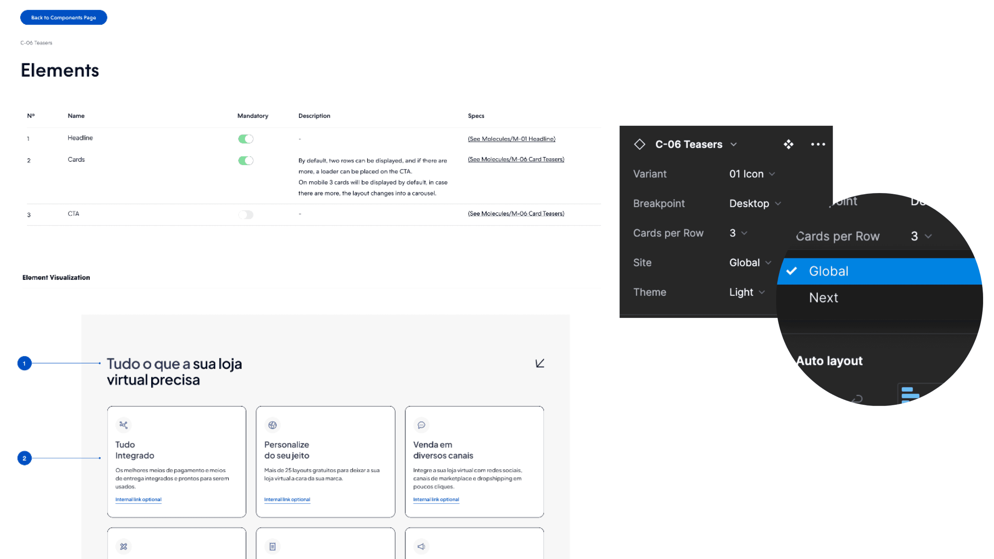
Task: Open the See Molecules/M-01 Headline link
Action: coord(511,139)
